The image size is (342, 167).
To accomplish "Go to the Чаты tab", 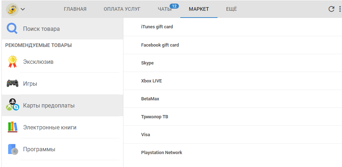I will pos(165,9).
